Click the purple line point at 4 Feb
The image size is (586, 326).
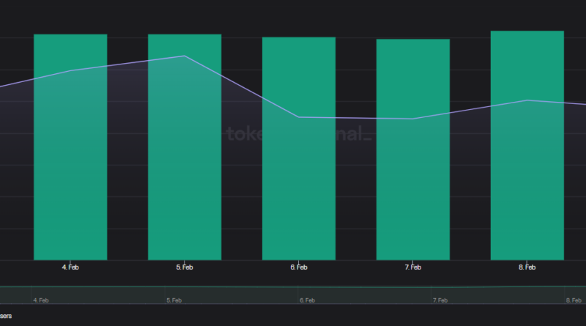click(x=70, y=70)
